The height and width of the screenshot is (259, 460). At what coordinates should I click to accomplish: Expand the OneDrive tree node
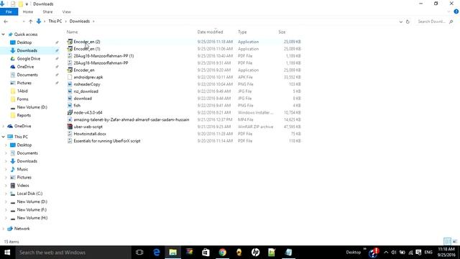[3, 127]
